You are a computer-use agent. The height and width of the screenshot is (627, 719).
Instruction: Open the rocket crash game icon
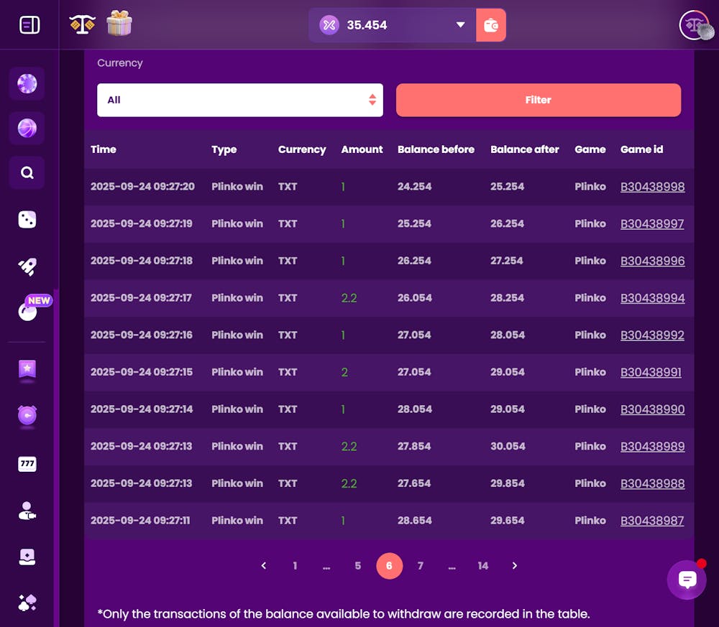click(27, 266)
